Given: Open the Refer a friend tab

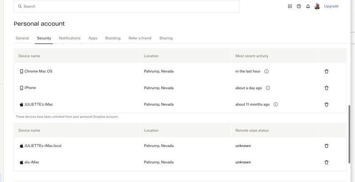Looking at the screenshot, I should click(x=140, y=38).
